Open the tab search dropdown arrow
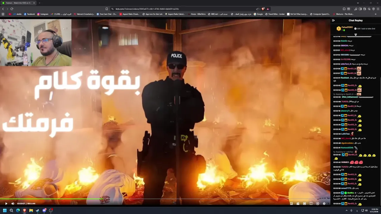Screen dimensions: 381x214 click(x=358, y=3)
